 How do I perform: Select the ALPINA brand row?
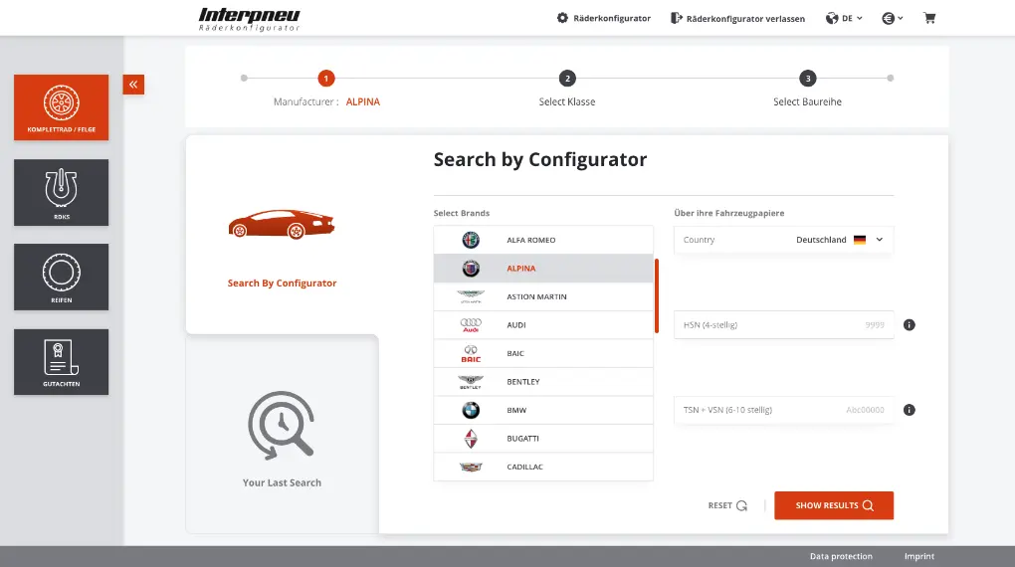coord(543,268)
